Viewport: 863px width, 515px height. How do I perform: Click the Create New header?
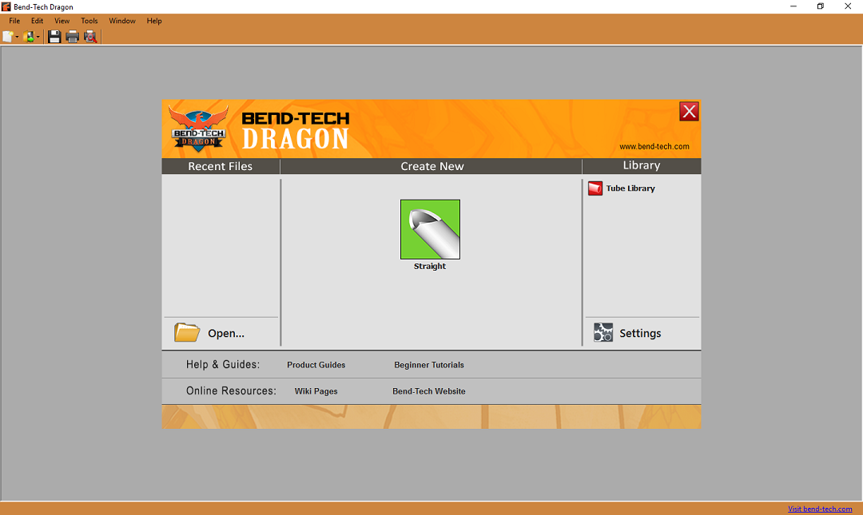432,166
